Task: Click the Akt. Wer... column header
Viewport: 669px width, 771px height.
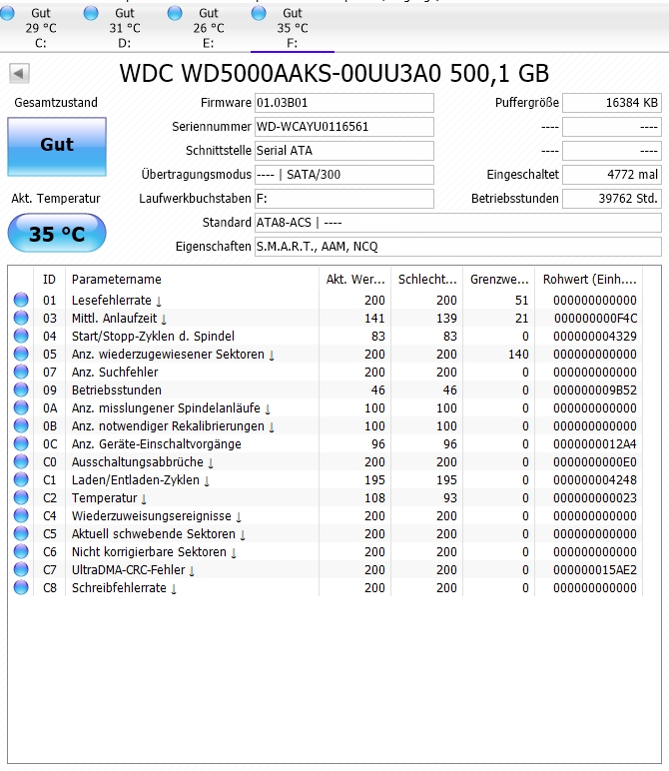Action: 354,280
